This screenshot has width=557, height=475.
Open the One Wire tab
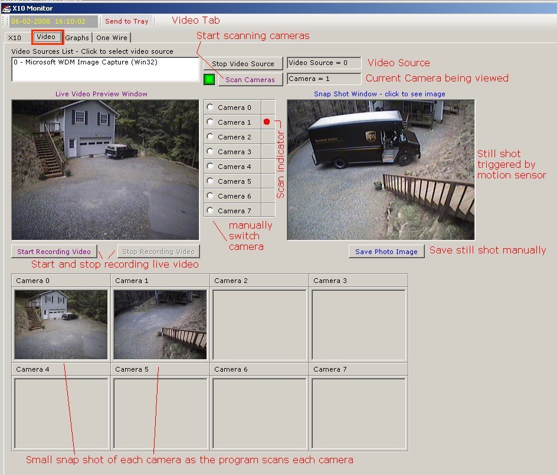pyautogui.click(x=112, y=38)
